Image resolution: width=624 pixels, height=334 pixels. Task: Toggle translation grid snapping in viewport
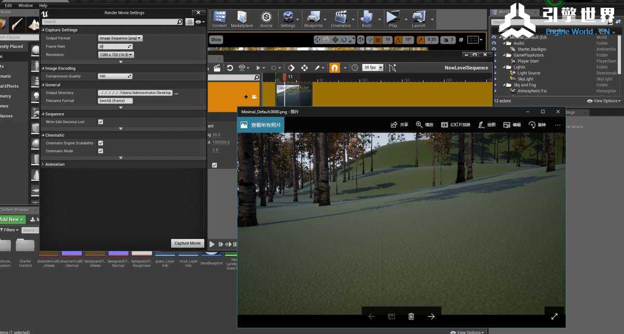pos(377,39)
